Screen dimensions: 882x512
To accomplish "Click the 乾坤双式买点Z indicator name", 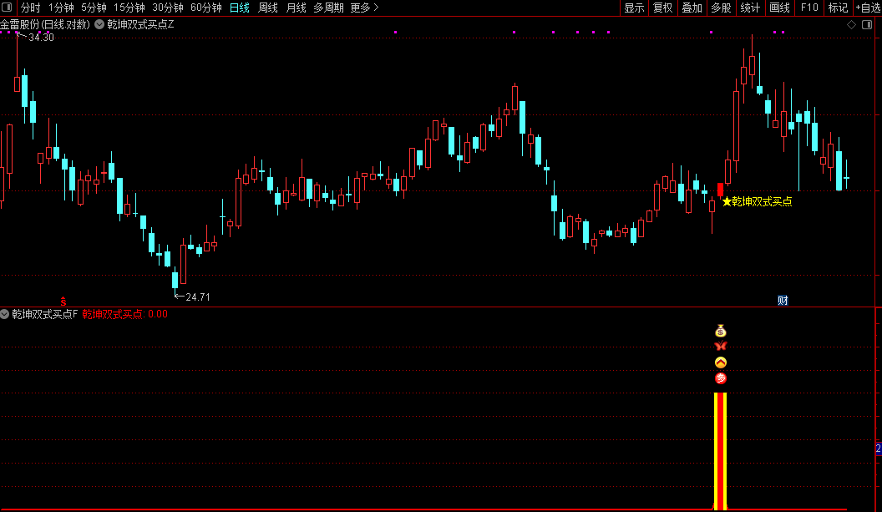I will pos(140,25).
